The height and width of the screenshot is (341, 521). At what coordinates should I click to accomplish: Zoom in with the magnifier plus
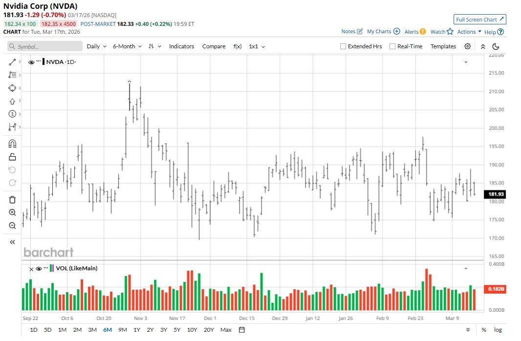[12, 213]
